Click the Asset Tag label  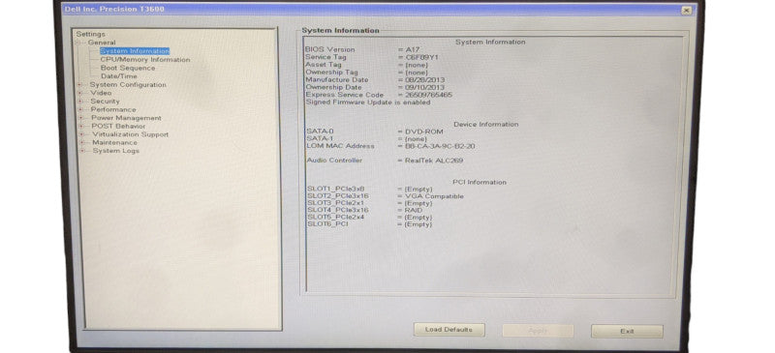324,65
